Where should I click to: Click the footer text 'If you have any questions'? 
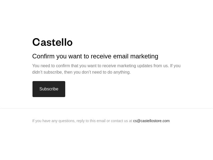(54, 121)
